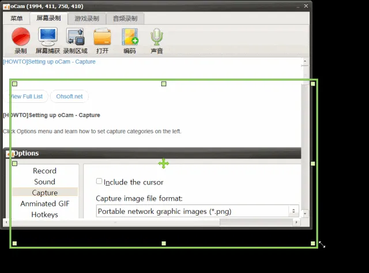Click the vertical scrollbar down arrow

pos(305,214)
